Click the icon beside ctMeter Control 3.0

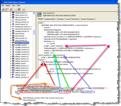point(13,77)
